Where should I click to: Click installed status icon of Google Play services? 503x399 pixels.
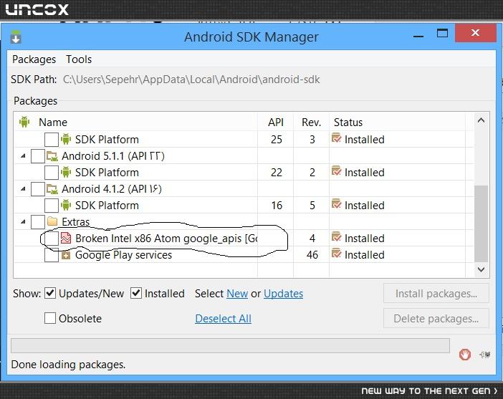[337, 254]
